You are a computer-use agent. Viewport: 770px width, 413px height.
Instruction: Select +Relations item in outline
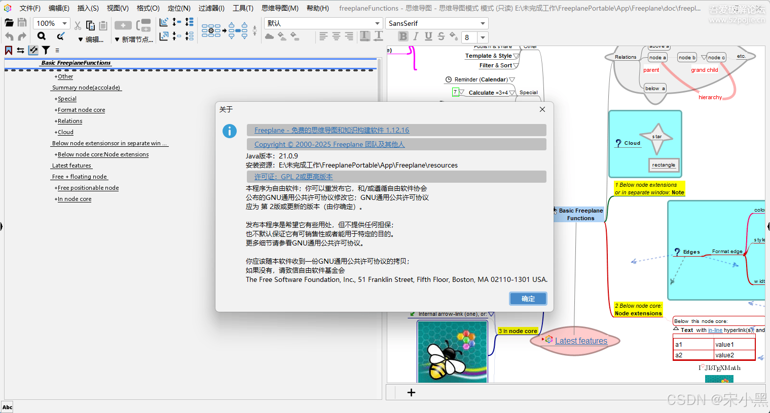pyautogui.click(x=68, y=121)
